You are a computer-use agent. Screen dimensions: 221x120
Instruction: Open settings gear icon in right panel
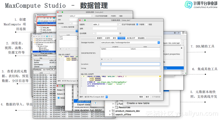click(x=175, y=33)
